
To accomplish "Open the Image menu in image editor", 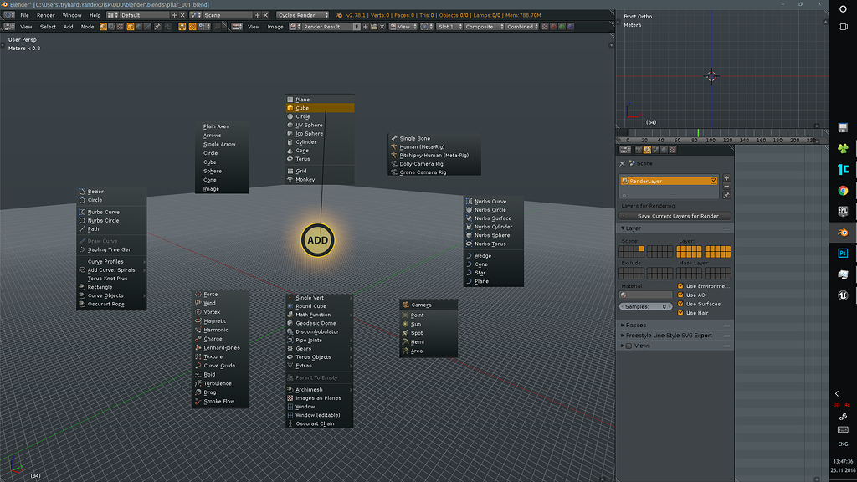I will (275, 27).
